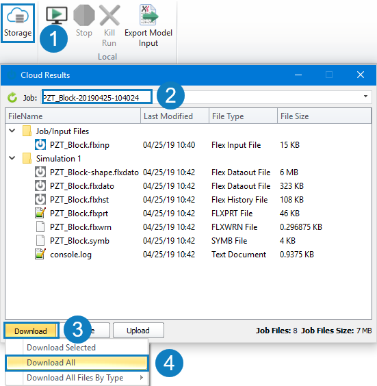Click the Job/Input Files folder icon
The image size is (377, 386).
pos(27,131)
